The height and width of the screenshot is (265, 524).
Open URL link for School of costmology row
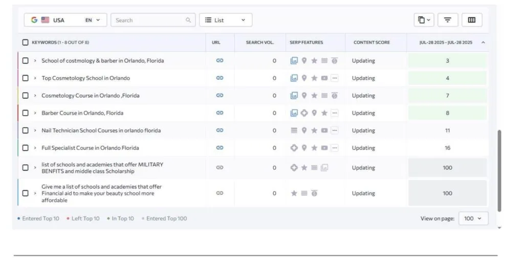[220, 60]
